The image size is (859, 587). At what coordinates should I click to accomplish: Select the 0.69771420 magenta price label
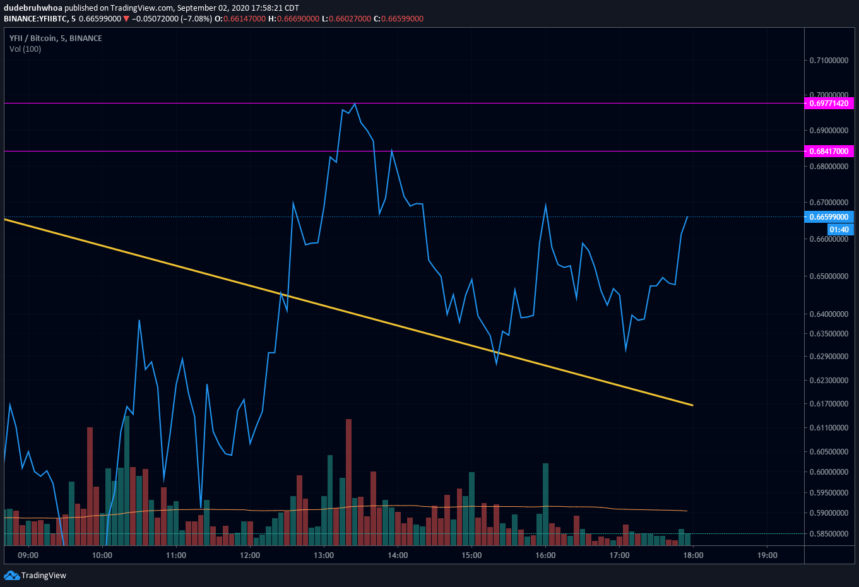pos(829,103)
